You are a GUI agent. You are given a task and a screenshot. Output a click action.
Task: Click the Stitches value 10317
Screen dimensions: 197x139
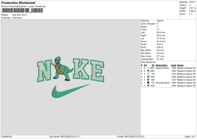(192, 2)
